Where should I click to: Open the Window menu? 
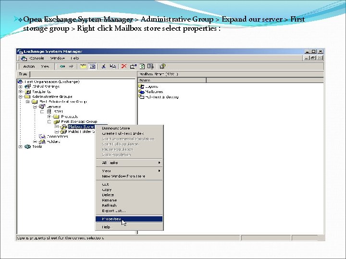pyautogui.click(x=57, y=58)
